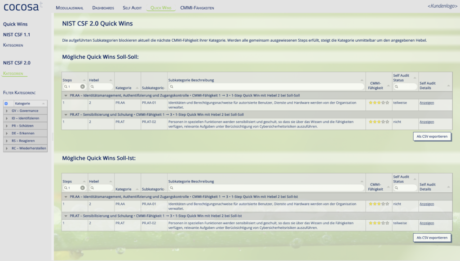Export the Soll-Soll table as CSV
The height and width of the screenshot is (261, 460).
(432, 136)
